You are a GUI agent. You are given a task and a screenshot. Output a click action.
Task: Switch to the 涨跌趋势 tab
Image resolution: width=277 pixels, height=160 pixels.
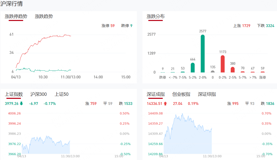click(44, 16)
